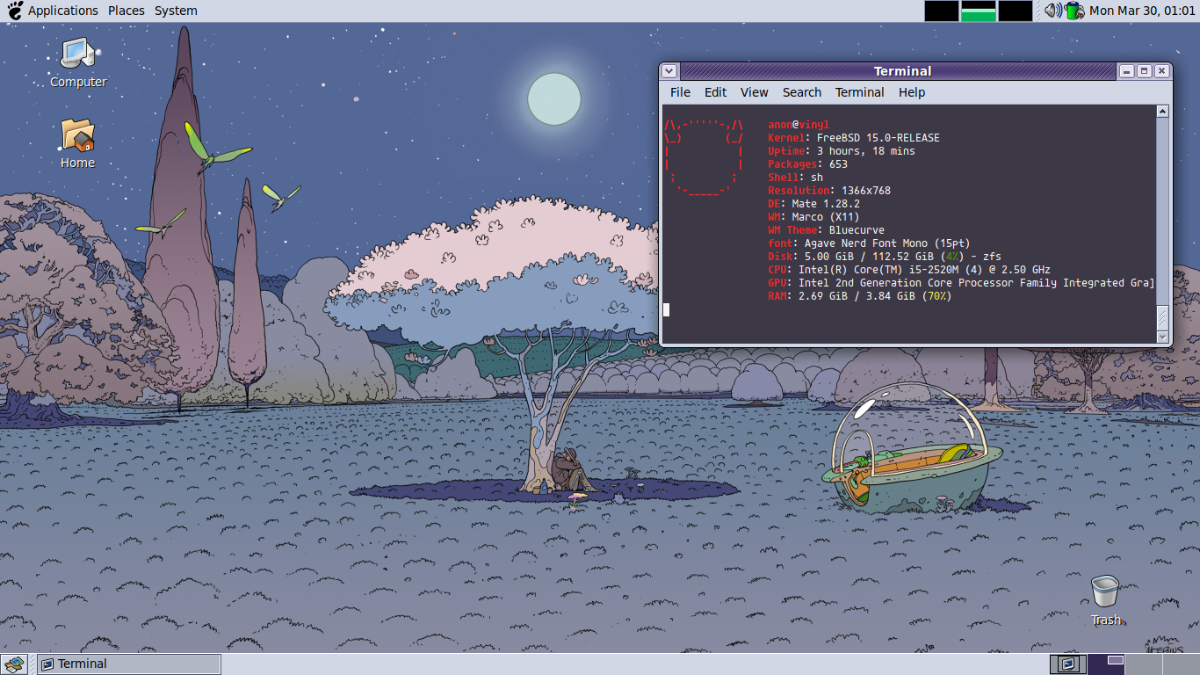This screenshot has height=675, width=1200.
Task: Open the System menu
Action: click(176, 11)
